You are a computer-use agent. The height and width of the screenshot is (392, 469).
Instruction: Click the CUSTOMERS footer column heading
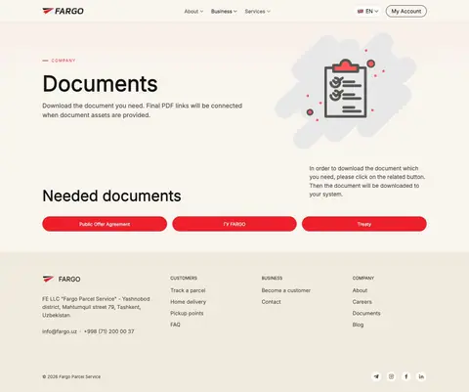click(x=184, y=278)
